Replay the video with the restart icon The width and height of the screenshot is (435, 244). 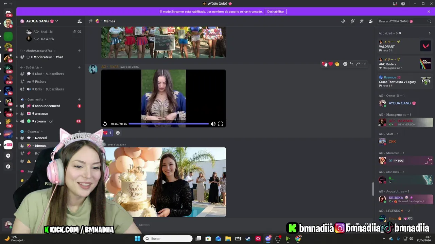[105, 124]
